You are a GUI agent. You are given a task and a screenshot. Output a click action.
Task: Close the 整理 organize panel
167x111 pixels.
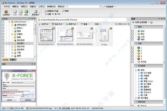pyautogui.click(x=164, y=19)
